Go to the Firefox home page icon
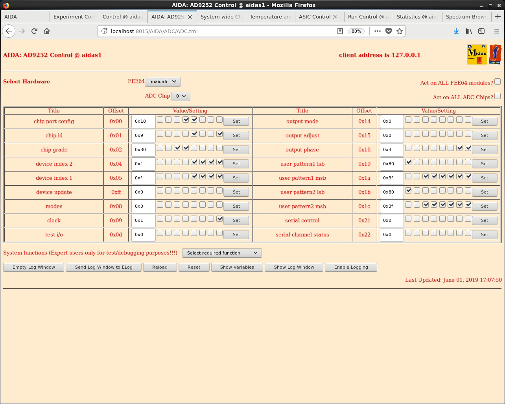This screenshot has height=404, width=505. pyautogui.click(x=47, y=31)
